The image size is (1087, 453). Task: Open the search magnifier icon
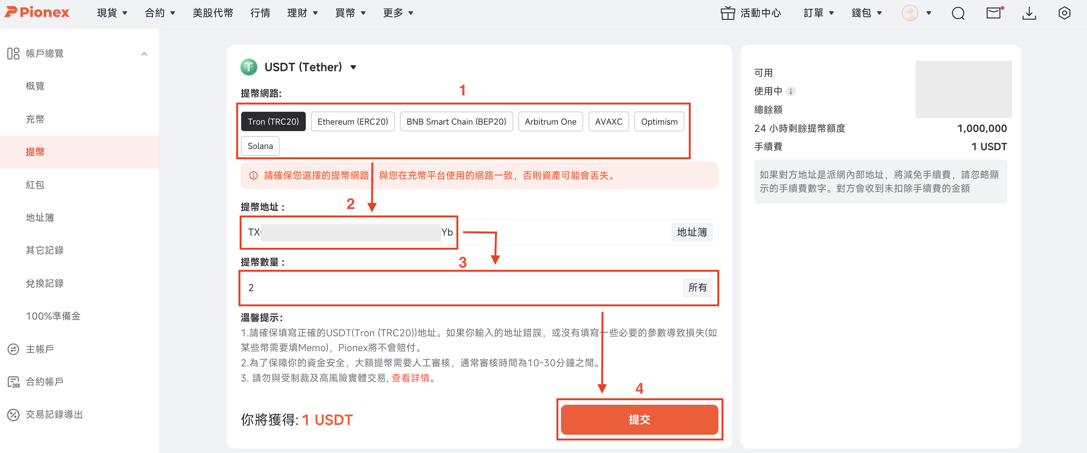(x=958, y=13)
